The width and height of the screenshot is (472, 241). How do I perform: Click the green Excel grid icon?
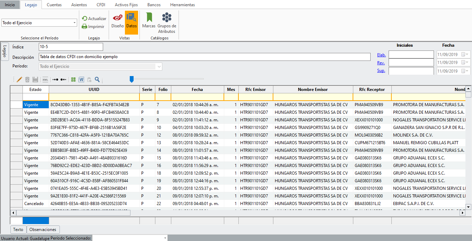click(x=73, y=80)
